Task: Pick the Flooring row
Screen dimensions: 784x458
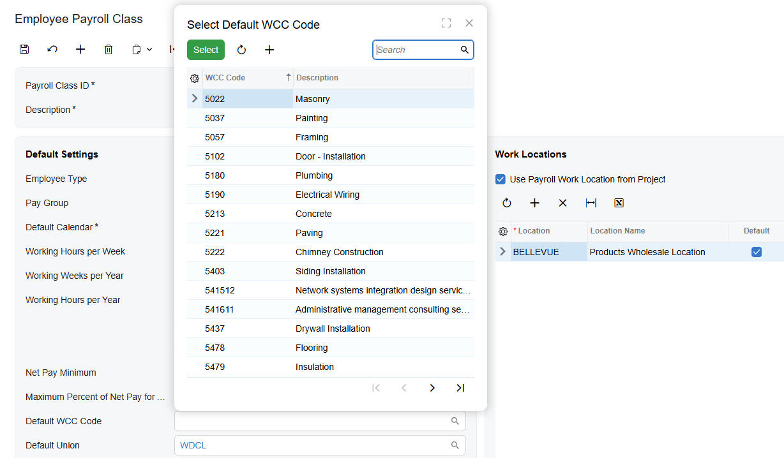Action: [x=331, y=348]
